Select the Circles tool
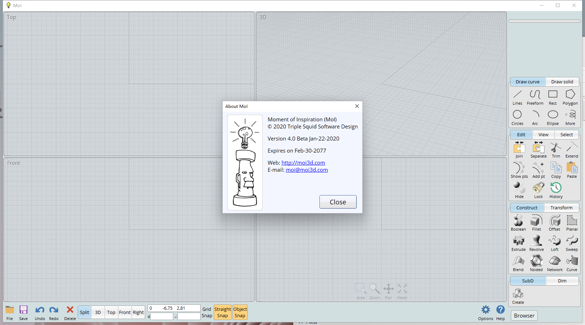This screenshot has height=325, width=585. point(517,117)
